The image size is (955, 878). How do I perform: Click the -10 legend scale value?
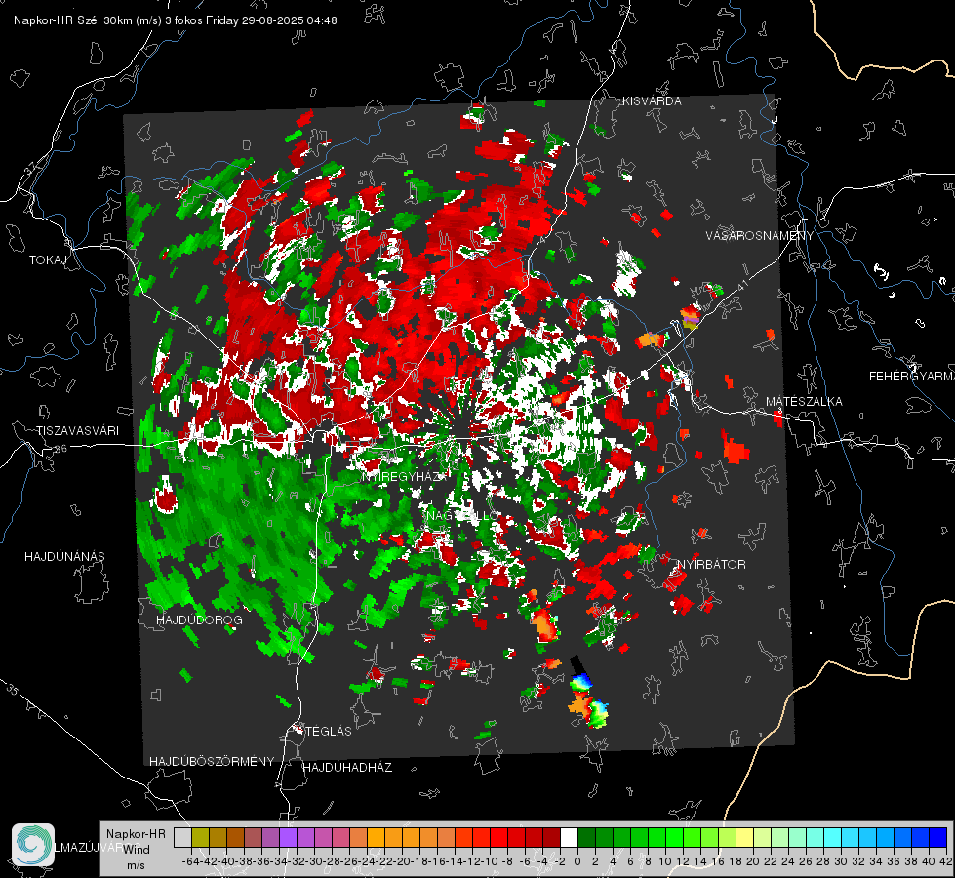[490, 861]
